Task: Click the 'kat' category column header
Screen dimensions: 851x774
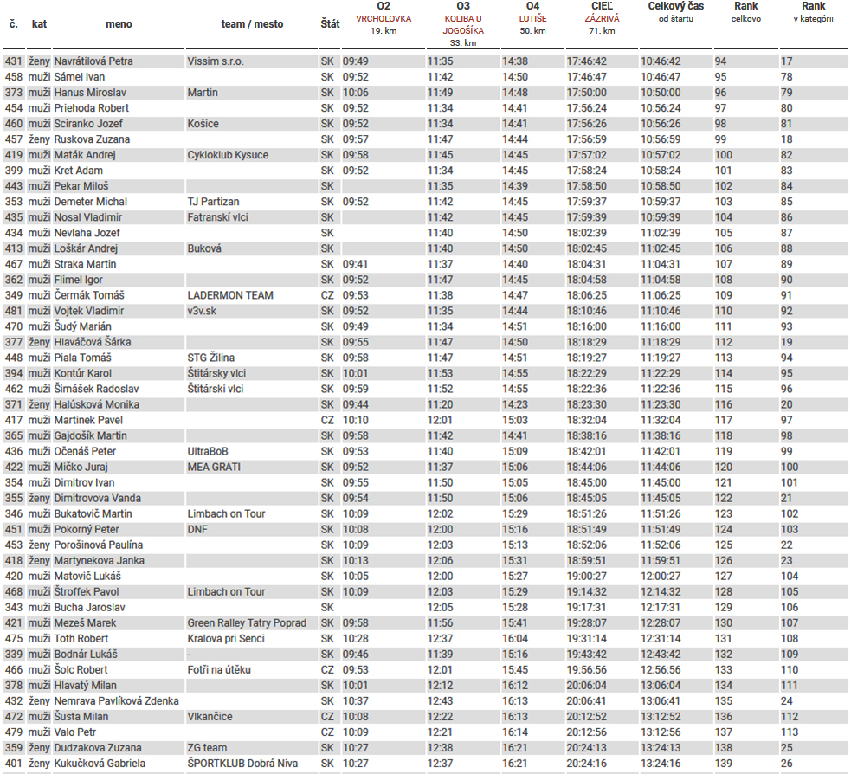Action: (39, 24)
